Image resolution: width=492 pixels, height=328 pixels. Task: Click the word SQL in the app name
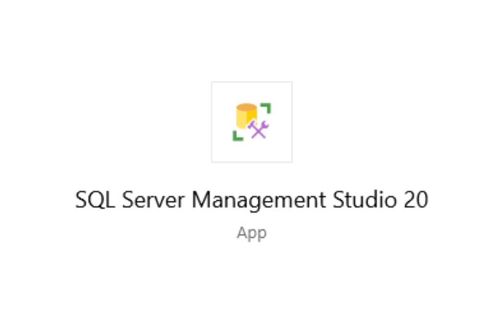pos(95,198)
